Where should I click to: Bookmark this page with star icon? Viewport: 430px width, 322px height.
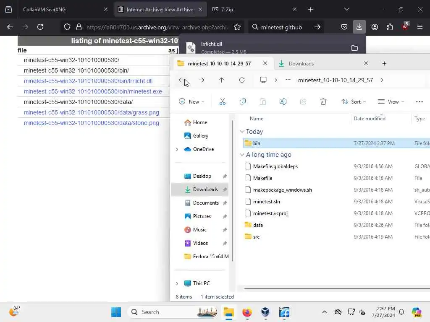[x=237, y=27]
